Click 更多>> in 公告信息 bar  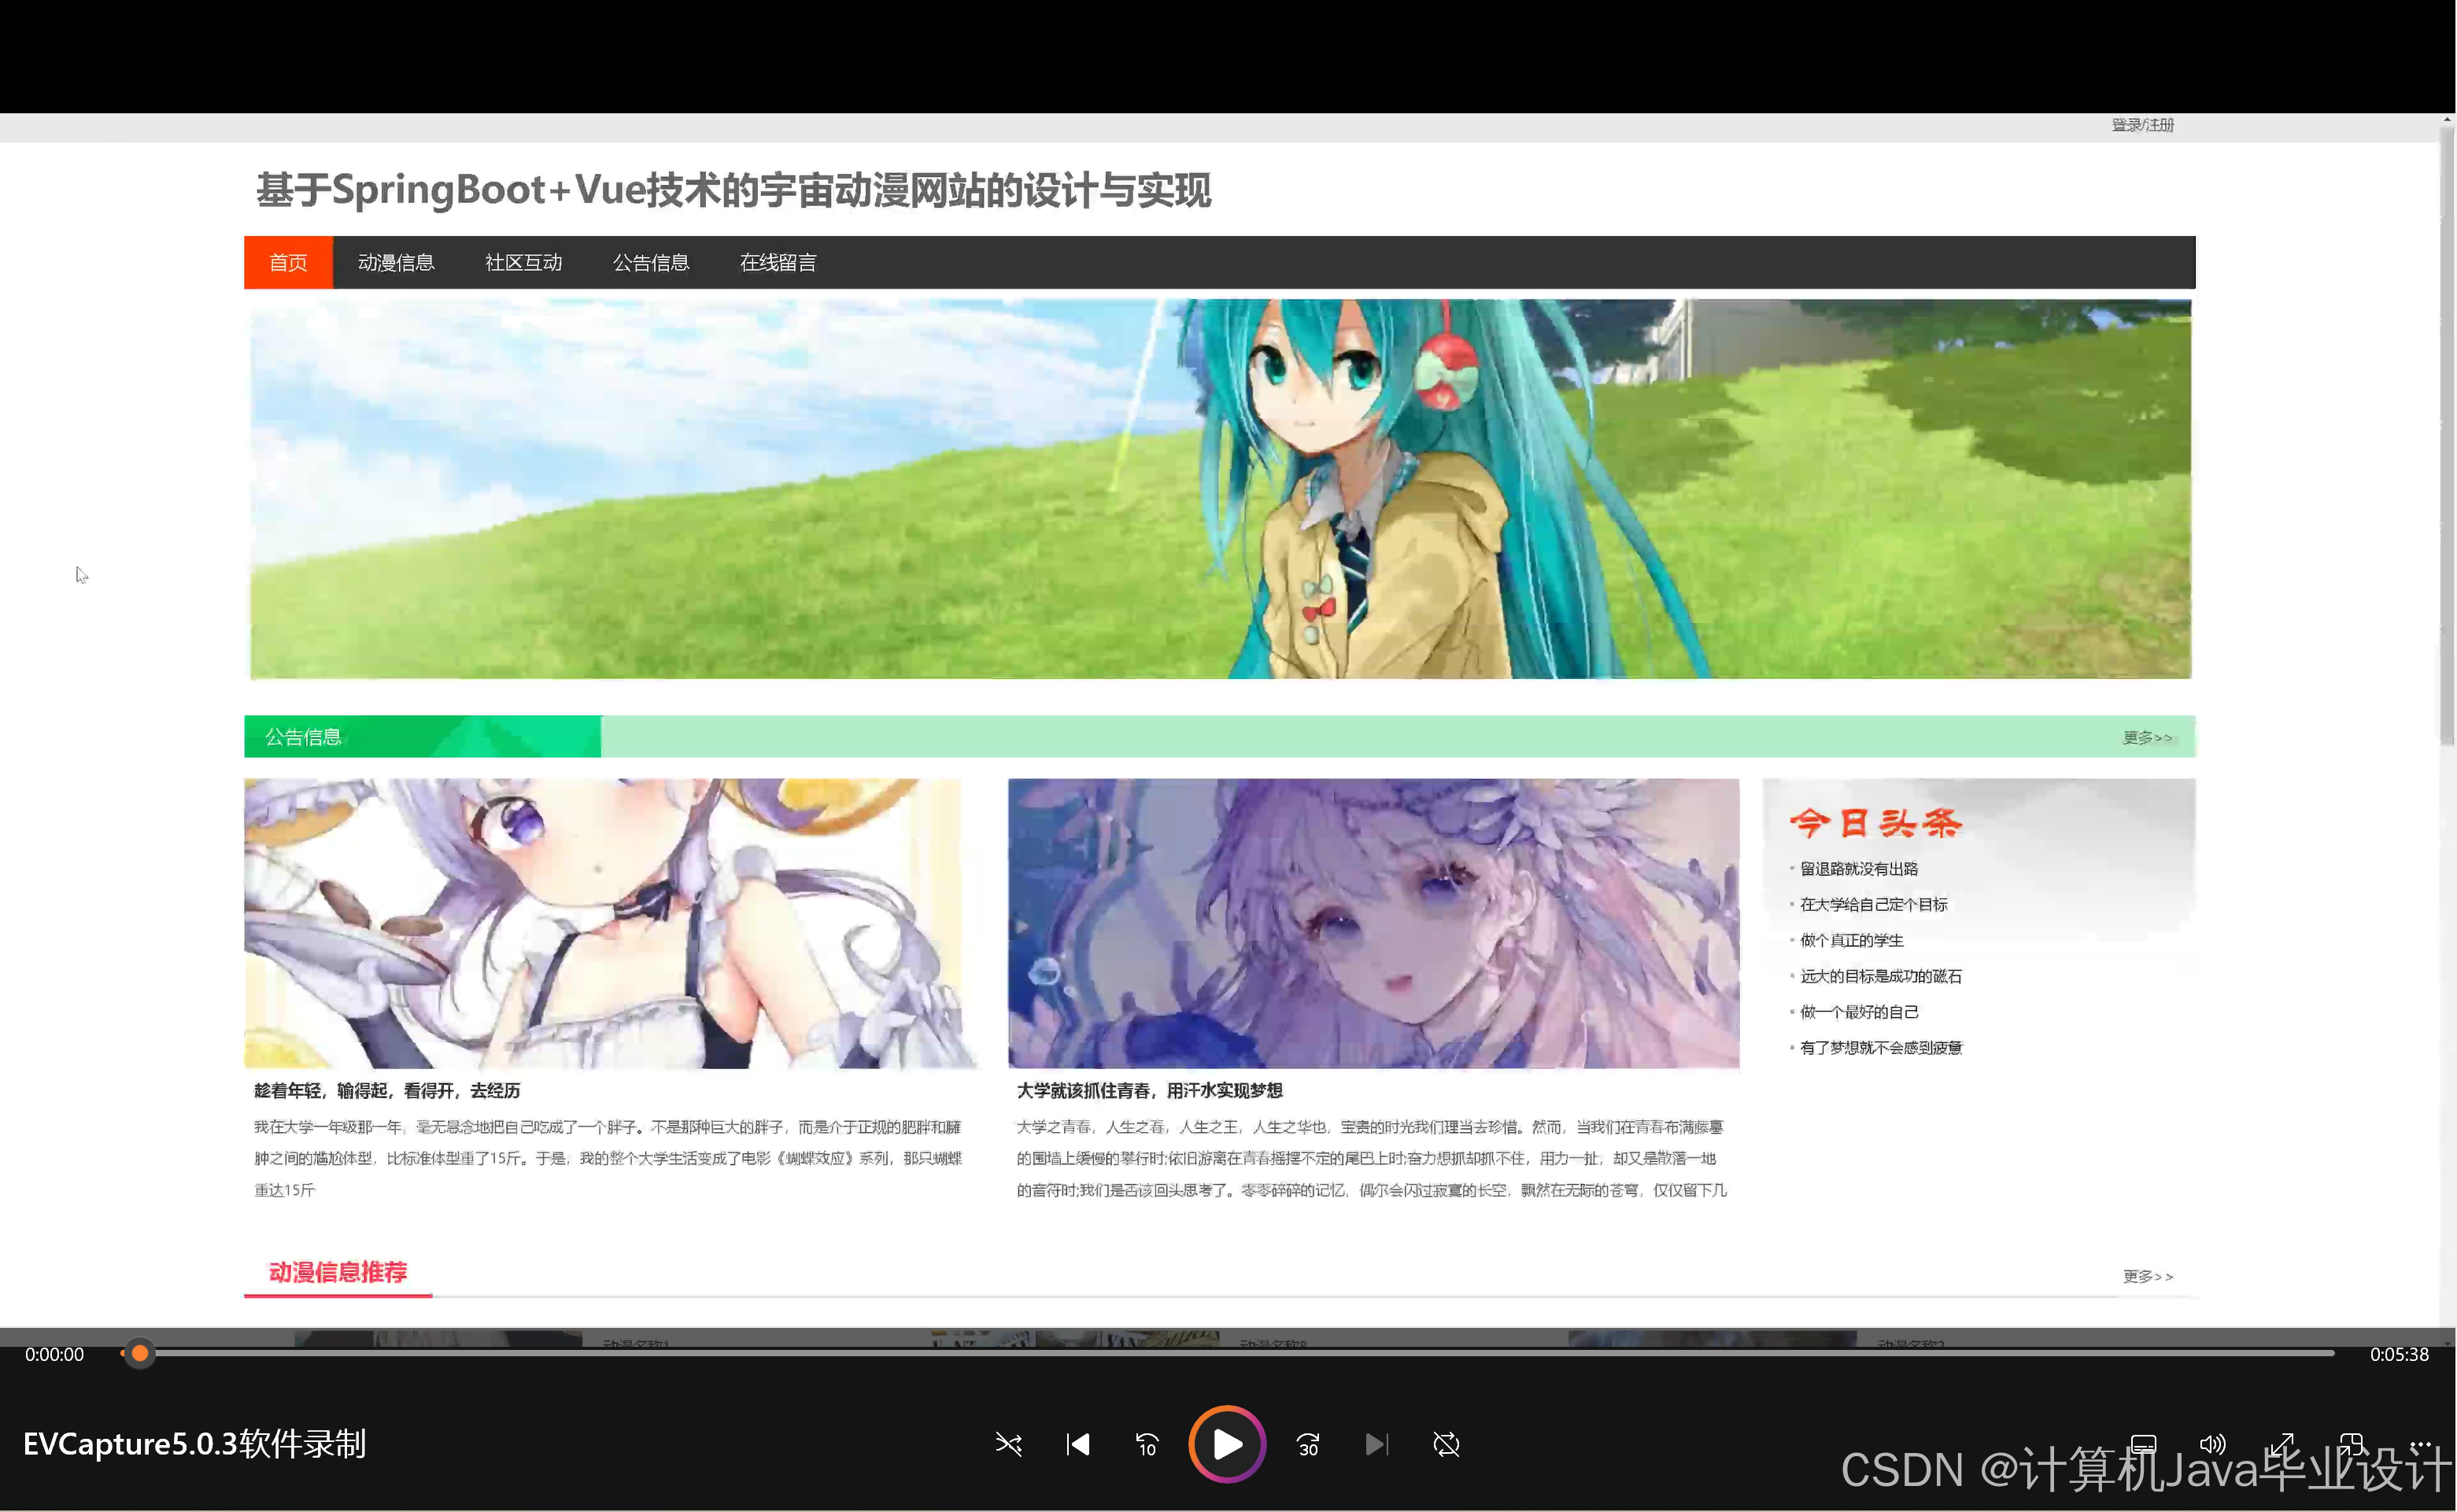click(2148, 738)
